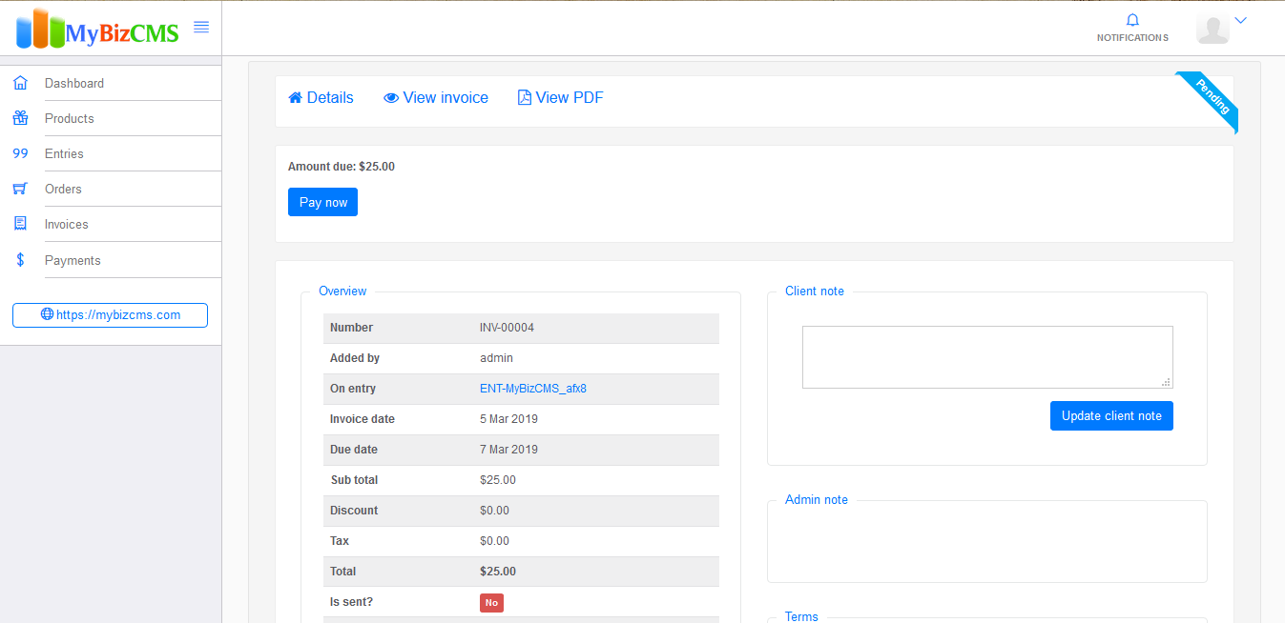
Task: Click the Update client note button
Action: 1111,415
